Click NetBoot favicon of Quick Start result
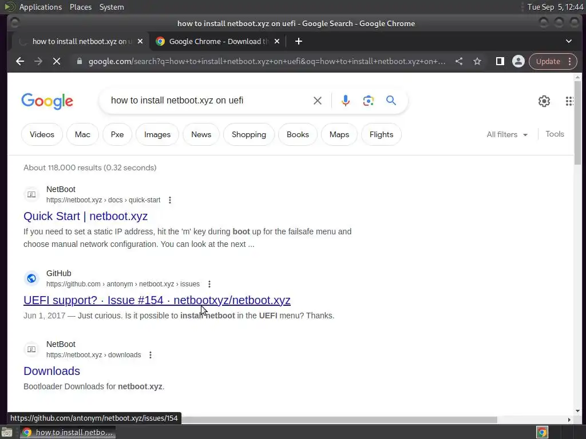The width and height of the screenshot is (586, 439). (x=31, y=194)
